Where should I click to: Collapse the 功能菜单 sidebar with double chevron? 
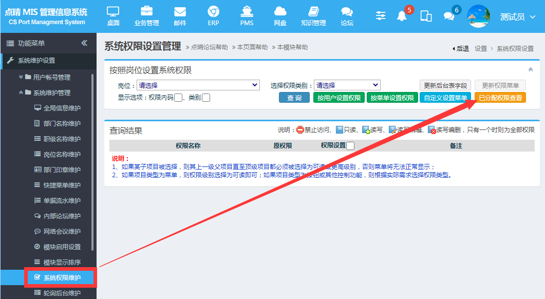pyautogui.click(x=84, y=43)
